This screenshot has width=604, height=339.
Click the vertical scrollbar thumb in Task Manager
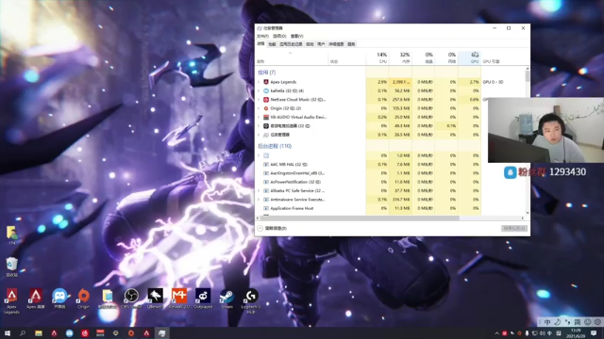coord(528,76)
